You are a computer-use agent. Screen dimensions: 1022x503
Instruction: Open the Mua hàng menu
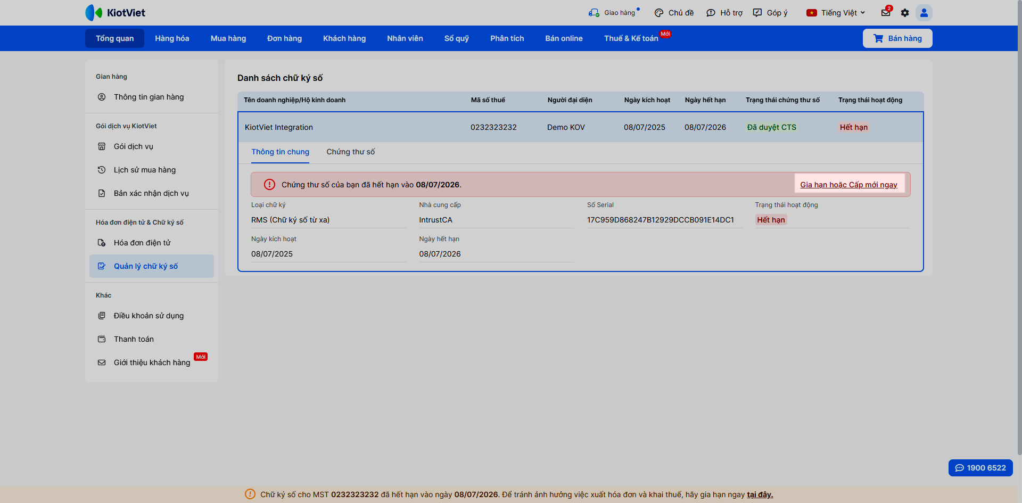(x=228, y=38)
